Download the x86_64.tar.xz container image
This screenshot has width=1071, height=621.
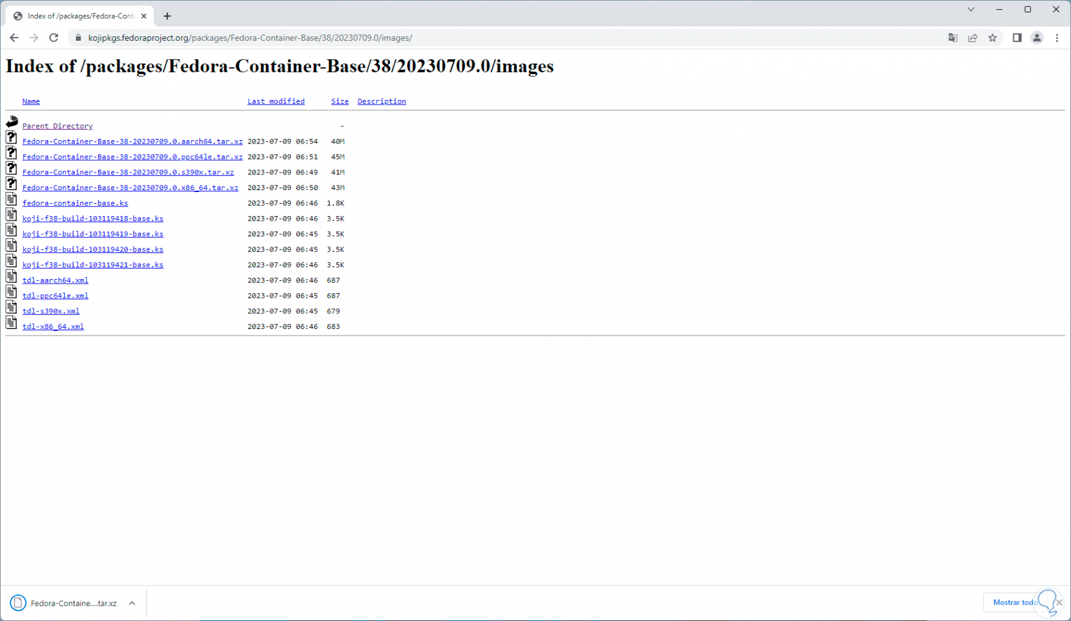click(130, 188)
